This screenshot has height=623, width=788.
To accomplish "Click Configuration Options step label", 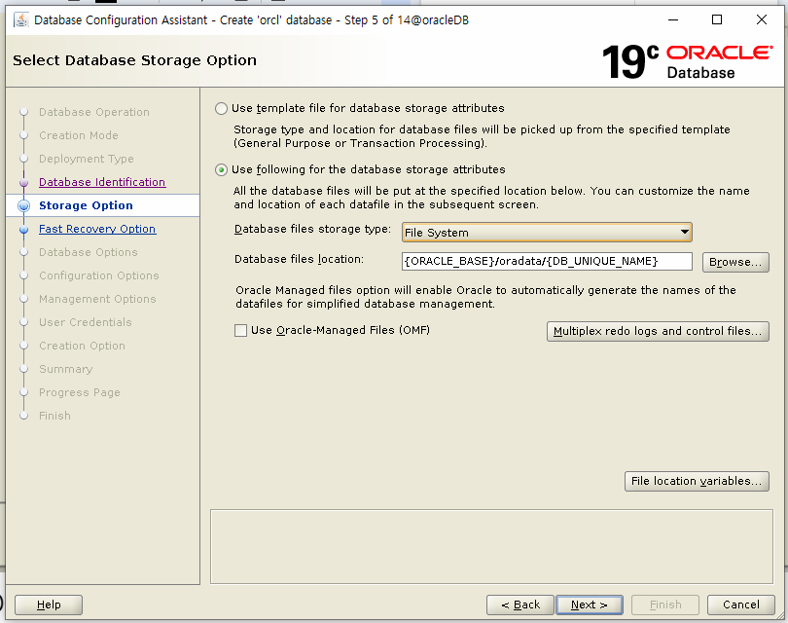I will 99,275.
